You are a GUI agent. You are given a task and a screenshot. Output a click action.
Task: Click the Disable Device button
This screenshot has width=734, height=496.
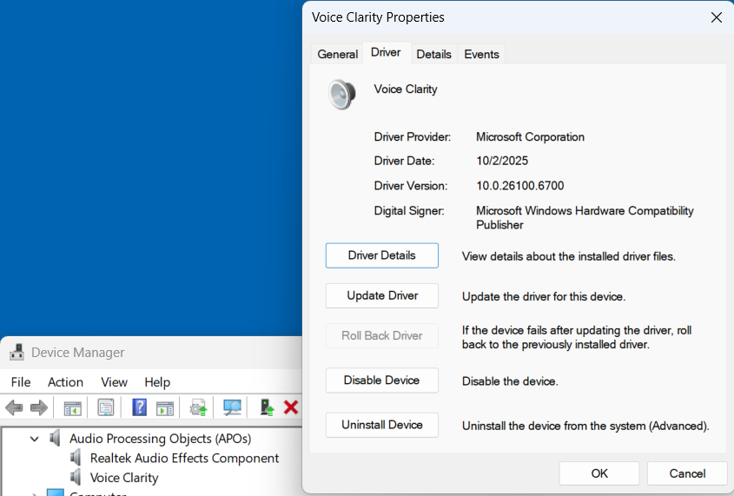(381, 380)
